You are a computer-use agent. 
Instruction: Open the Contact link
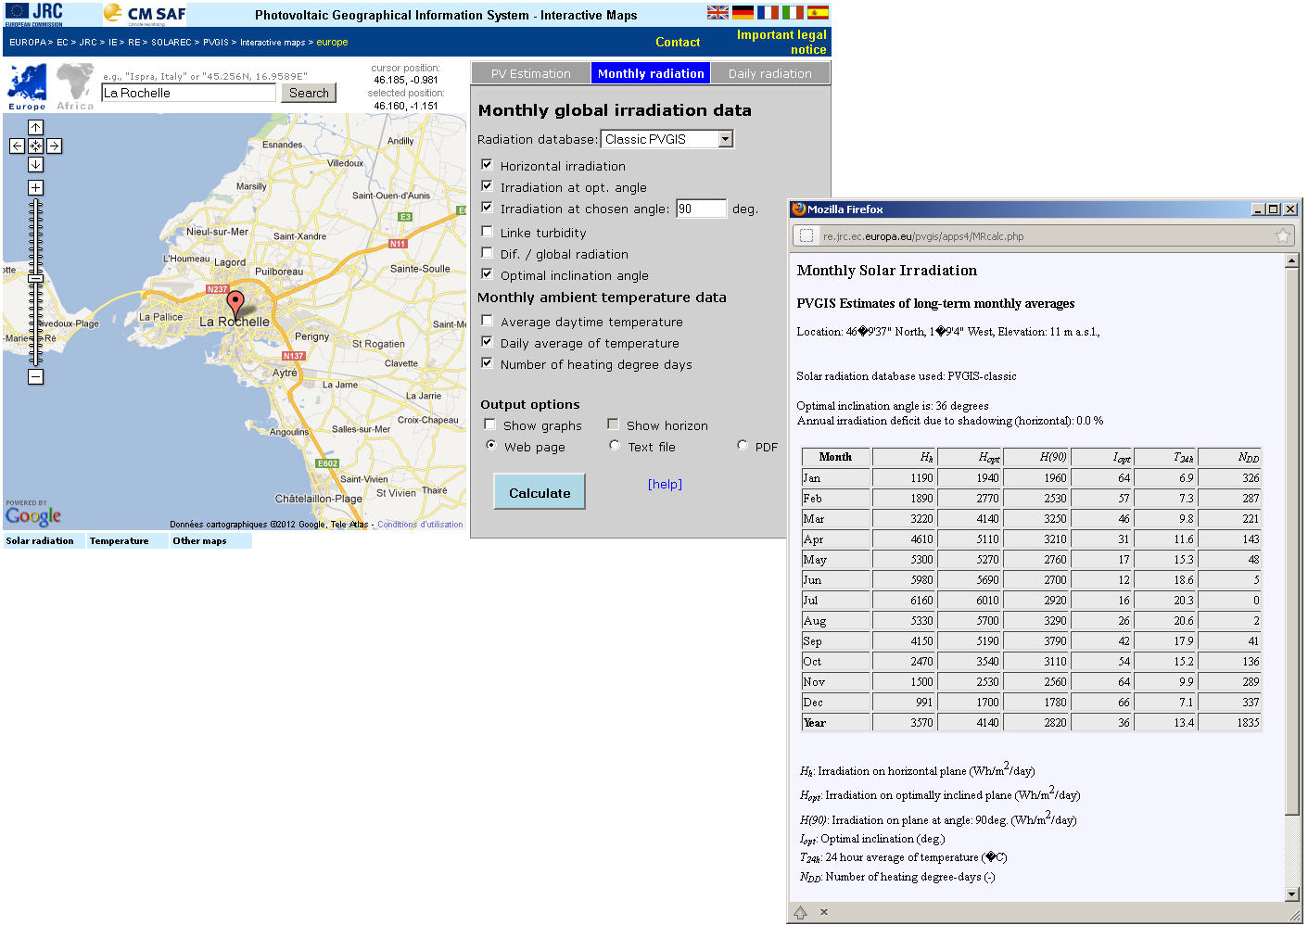(x=678, y=42)
